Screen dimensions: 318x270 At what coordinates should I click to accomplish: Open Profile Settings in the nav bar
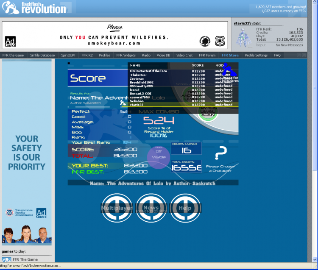click(x=256, y=55)
